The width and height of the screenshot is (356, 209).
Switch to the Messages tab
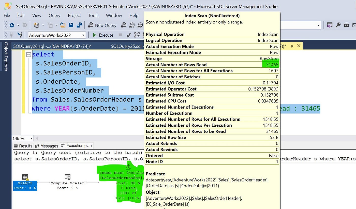coord(47,146)
